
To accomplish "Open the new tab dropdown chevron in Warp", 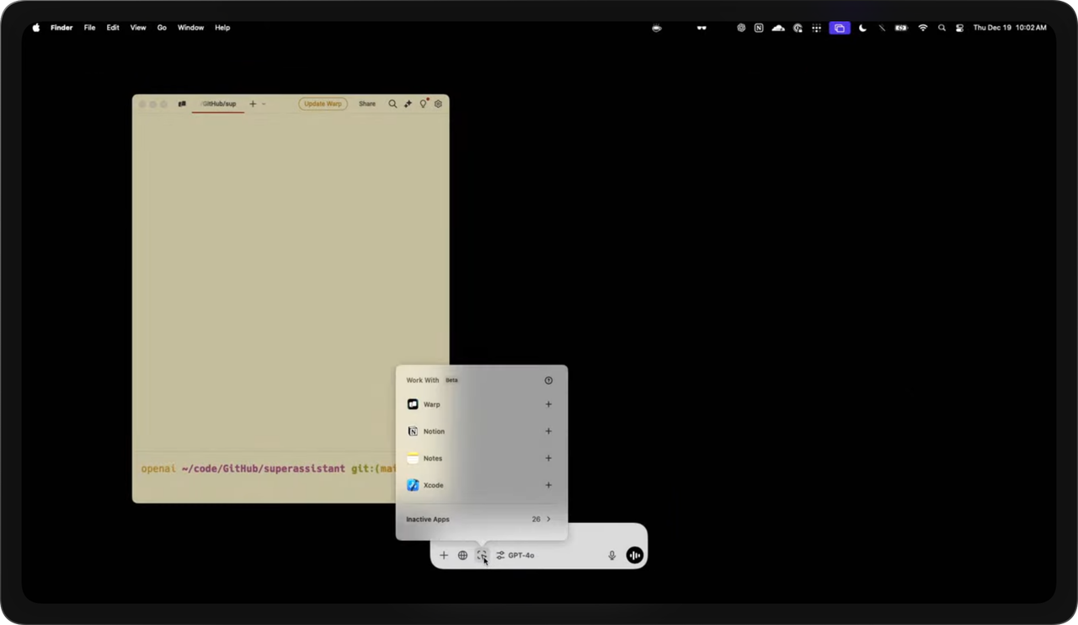I will pos(264,104).
